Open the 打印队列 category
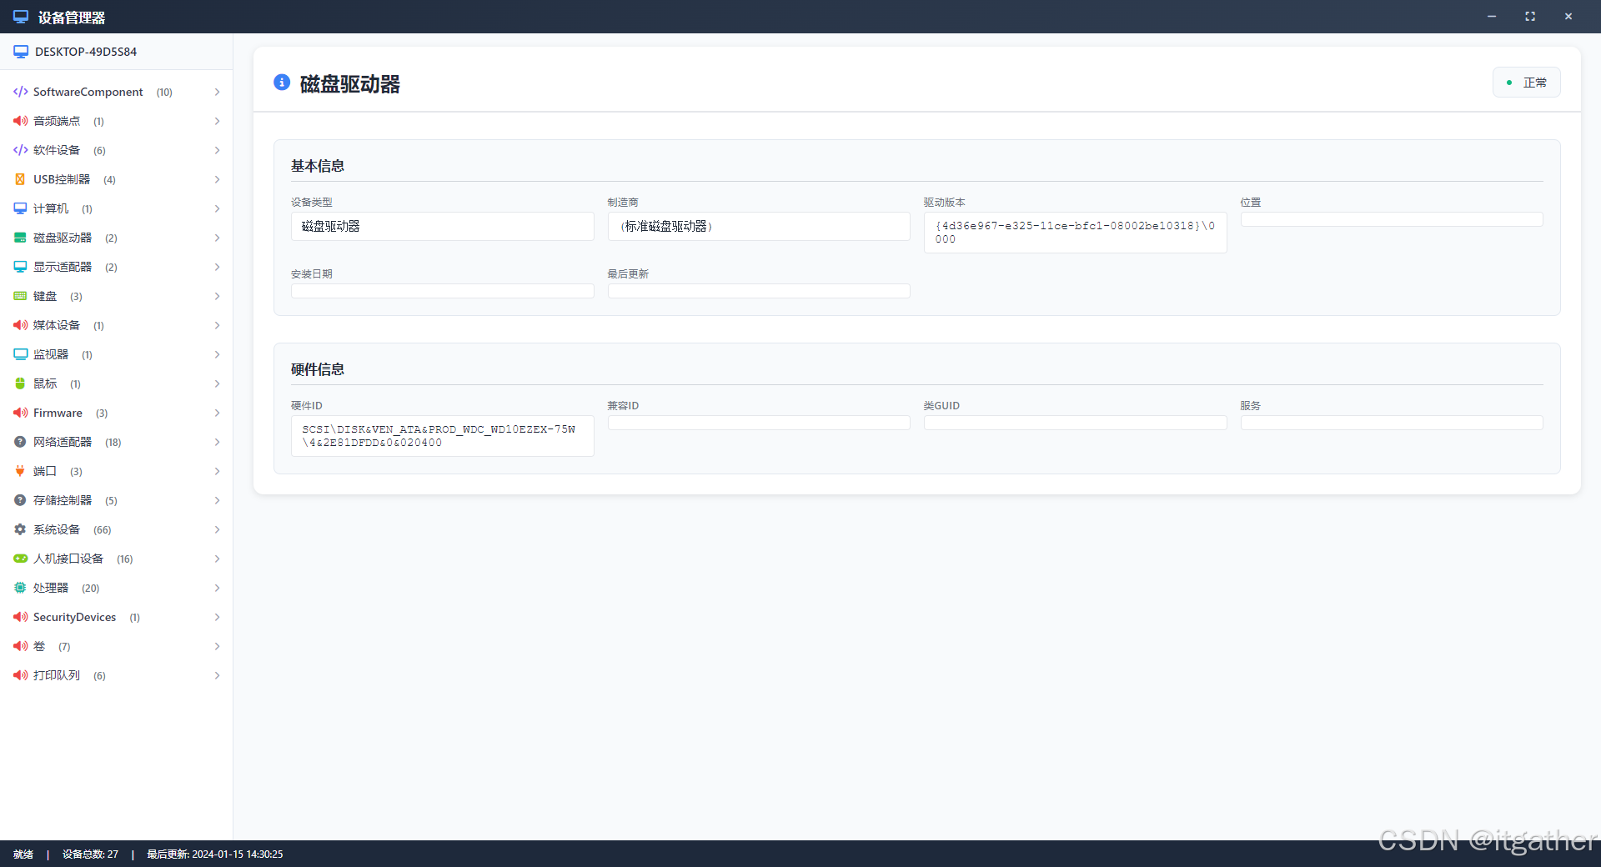Image resolution: width=1601 pixels, height=867 pixels. pyautogui.click(x=116, y=675)
